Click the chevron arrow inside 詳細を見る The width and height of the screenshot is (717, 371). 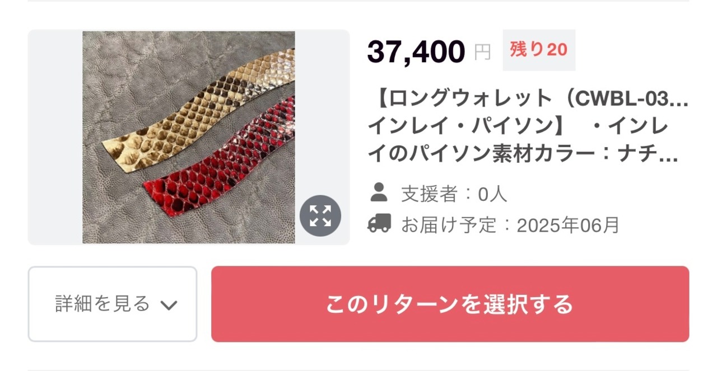click(x=169, y=305)
